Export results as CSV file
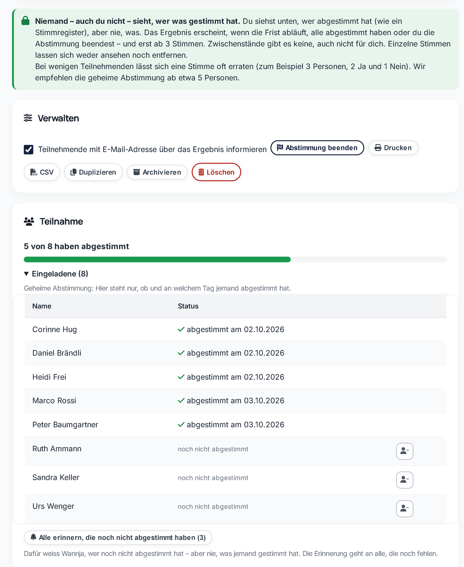Screen dimensions: 464x567 [x=42, y=172]
